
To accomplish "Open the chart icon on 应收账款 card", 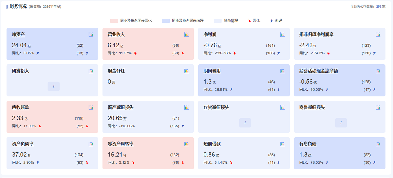I will pos(91,108).
